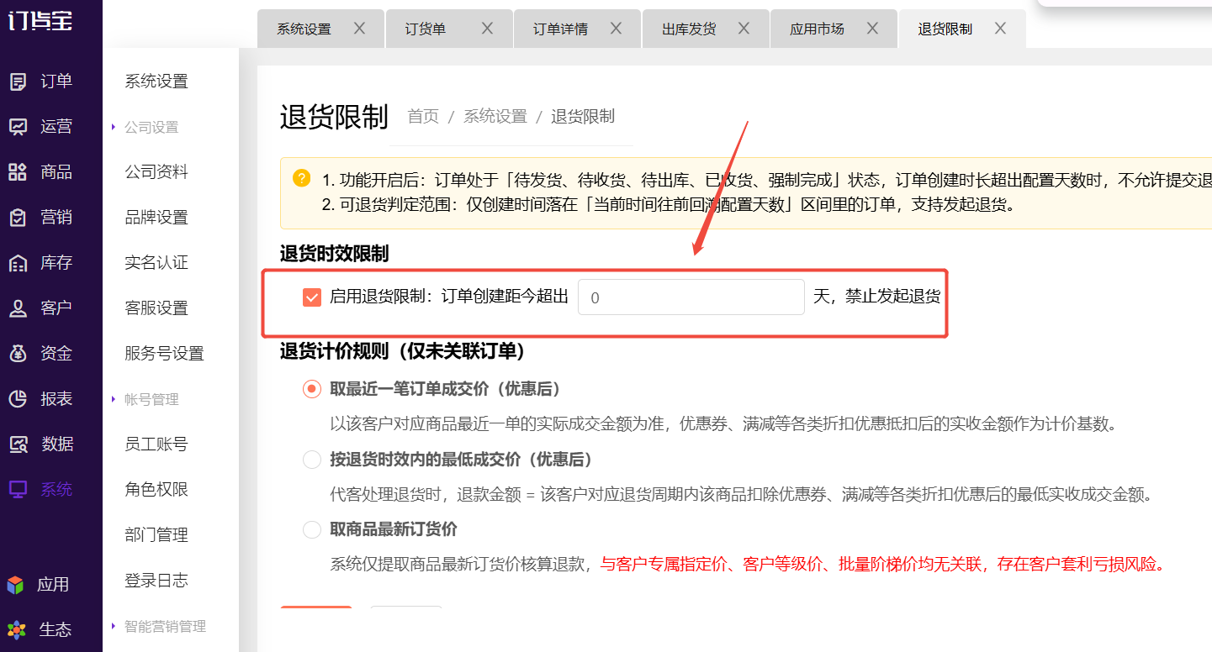
Task: Switch to the 应用市场 tab
Action: coord(817,29)
